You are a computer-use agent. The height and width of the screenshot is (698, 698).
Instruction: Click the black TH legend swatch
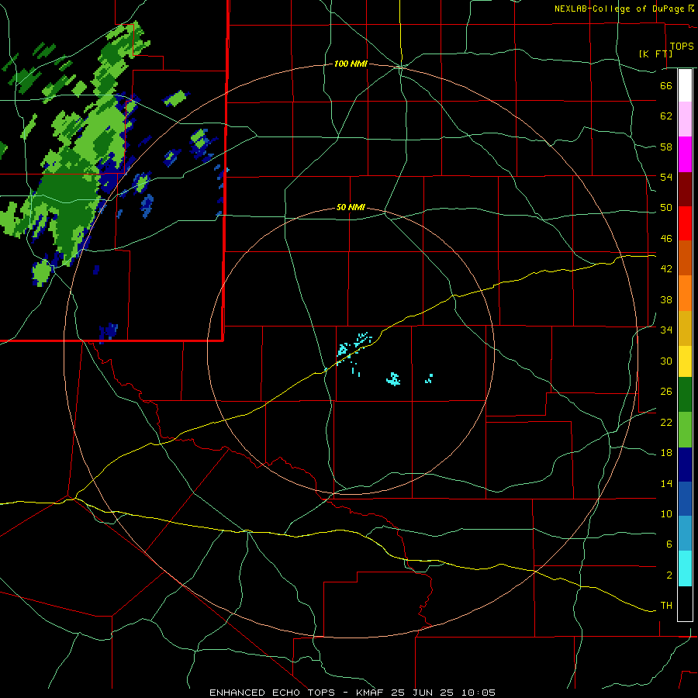pos(685,603)
